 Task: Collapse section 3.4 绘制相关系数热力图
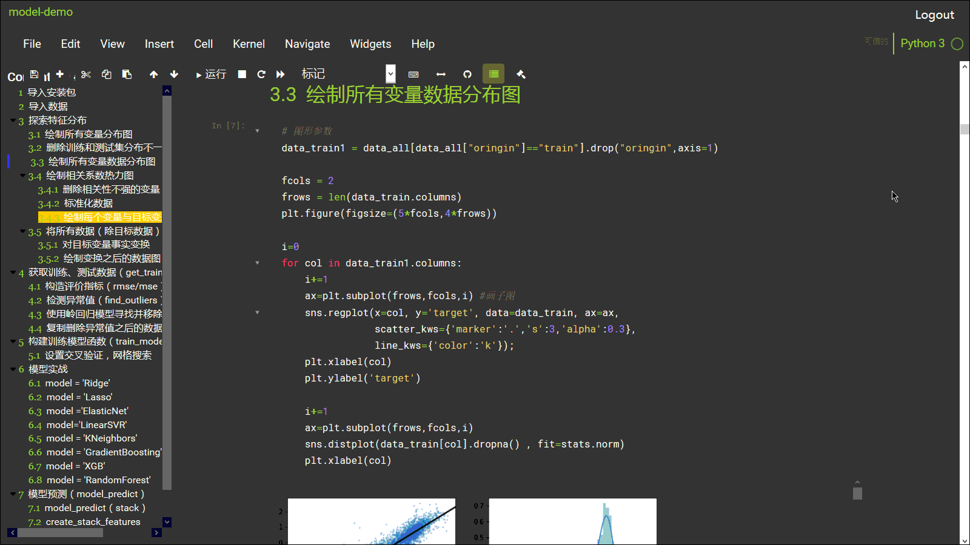point(22,176)
